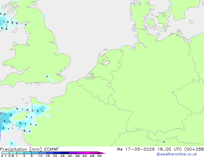204x157 pixels.
Task: Click the '35' legend scale label
Action: (x=78, y=156)
